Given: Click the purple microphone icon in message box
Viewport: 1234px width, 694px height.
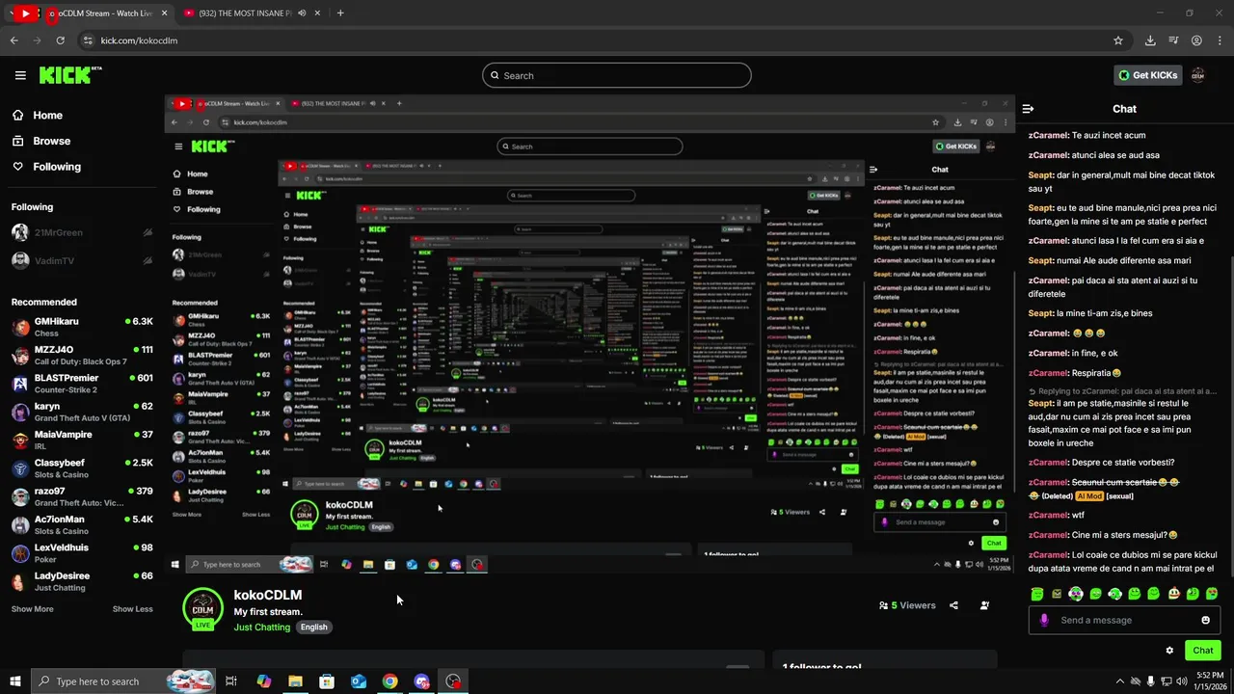Looking at the screenshot, I should click(1044, 620).
